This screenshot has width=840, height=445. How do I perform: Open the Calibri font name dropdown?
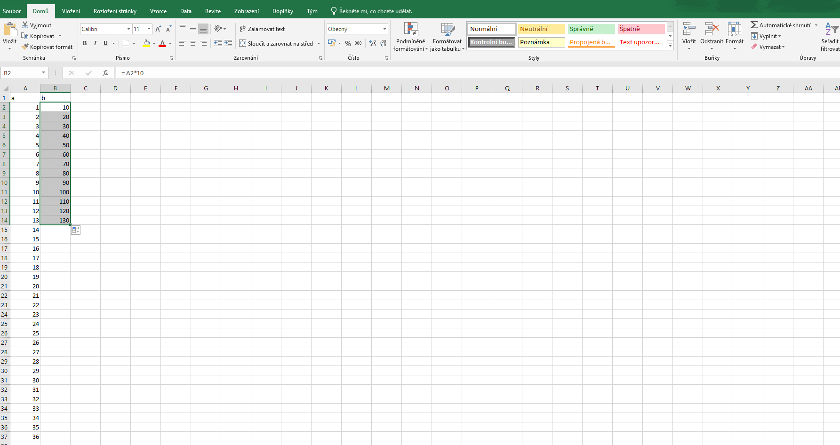pos(128,29)
